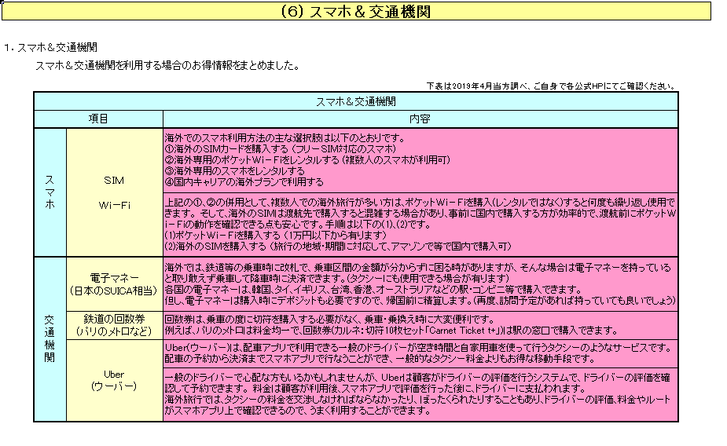Click line 但し、電子マネーは購入時にデポジットも必要
This screenshot has height=446, width=727.
click(x=420, y=301)
